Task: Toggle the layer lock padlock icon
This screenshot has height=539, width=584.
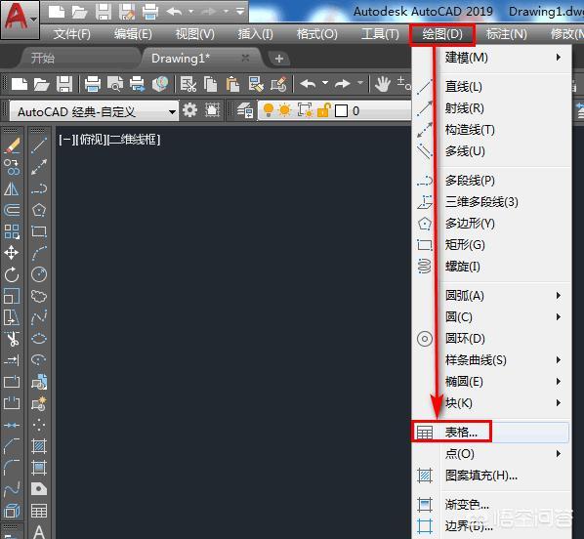Action: 323,110
